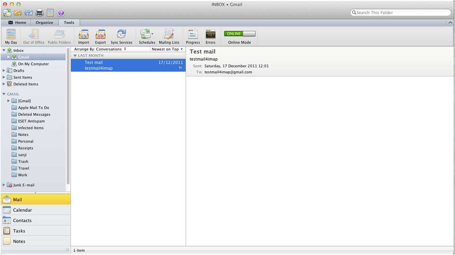
Task: Show the Progress window
Action: click(x=193, y=36)
